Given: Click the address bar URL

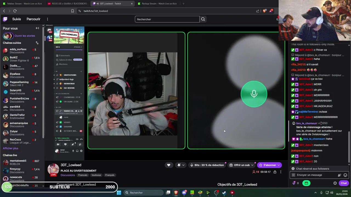Looking at the screenshot, I should pyautogui.click(x=96, y=11).
